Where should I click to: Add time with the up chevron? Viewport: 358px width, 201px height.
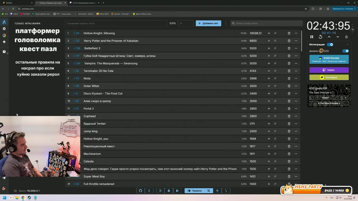[329, 37]
